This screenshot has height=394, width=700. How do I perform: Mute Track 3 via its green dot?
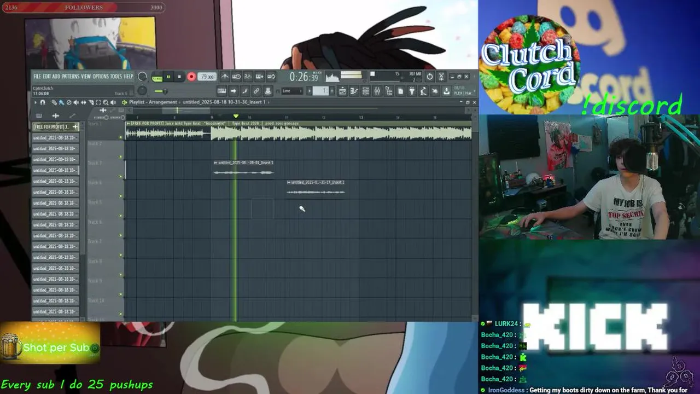(121, 176)
